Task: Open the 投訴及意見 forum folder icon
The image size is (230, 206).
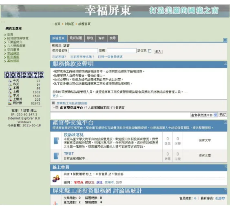Action: tap(56, 141)
